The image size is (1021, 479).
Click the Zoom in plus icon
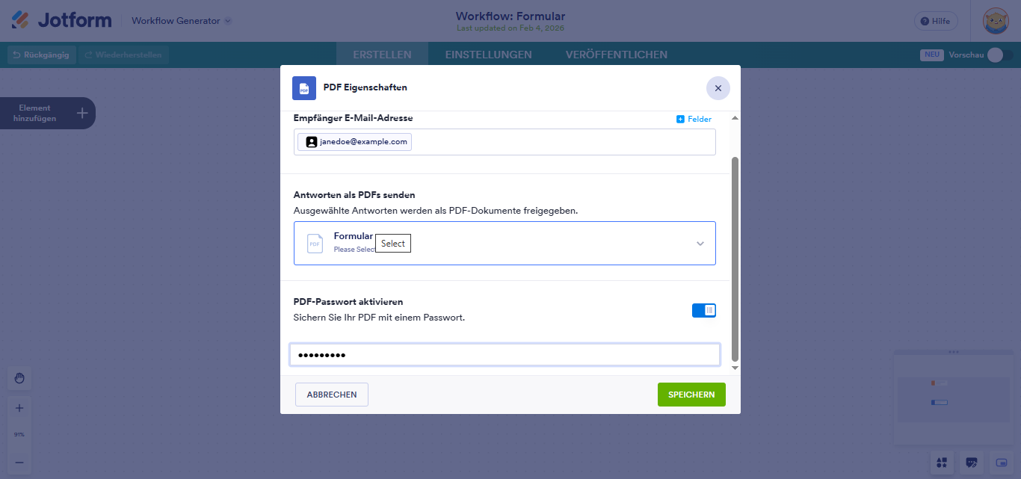(19, 407)
